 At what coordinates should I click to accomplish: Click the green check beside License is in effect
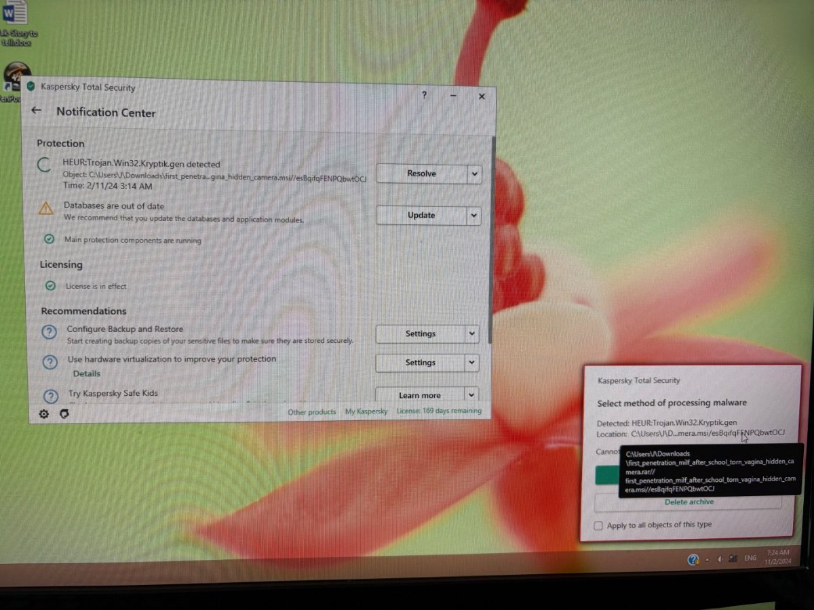click(50, 286)
